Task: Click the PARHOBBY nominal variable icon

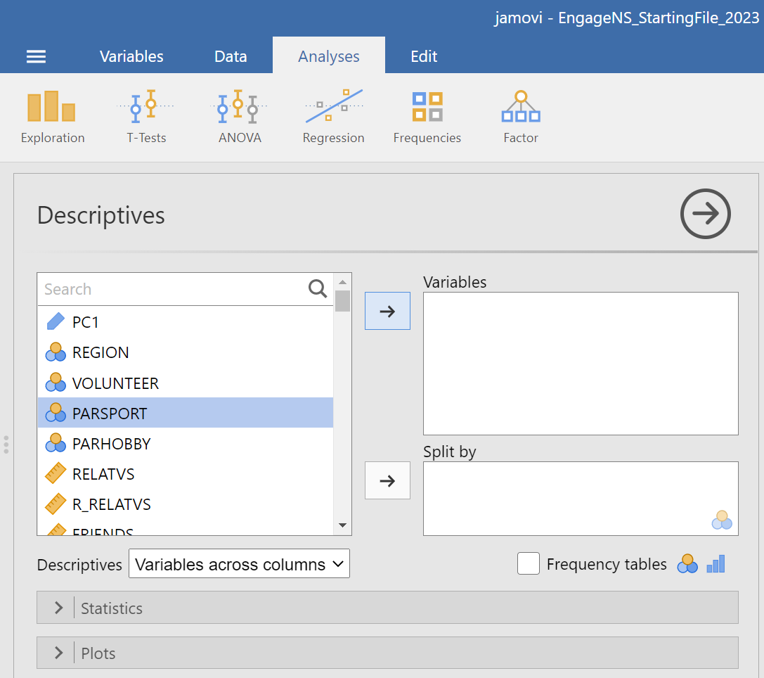Action: (56, 443)
